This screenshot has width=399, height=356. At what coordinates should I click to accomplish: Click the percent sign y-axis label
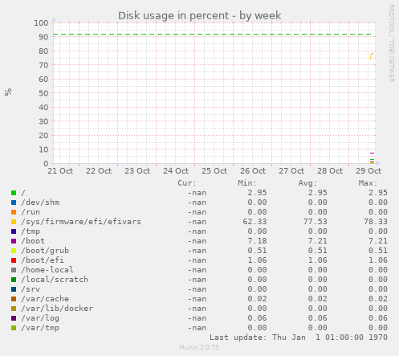tap(8, 92)
